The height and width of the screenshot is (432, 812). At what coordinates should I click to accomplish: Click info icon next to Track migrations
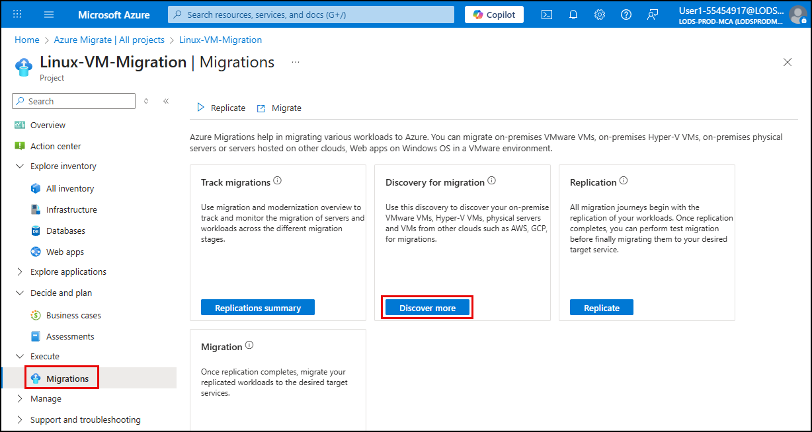point(278,181)
